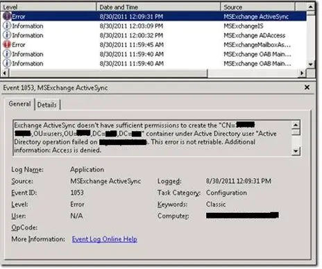
Task: Click the 11:59:45 AM date cell
Action: coord(132,44)
